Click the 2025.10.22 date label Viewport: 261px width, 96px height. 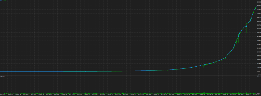(218, 95)
